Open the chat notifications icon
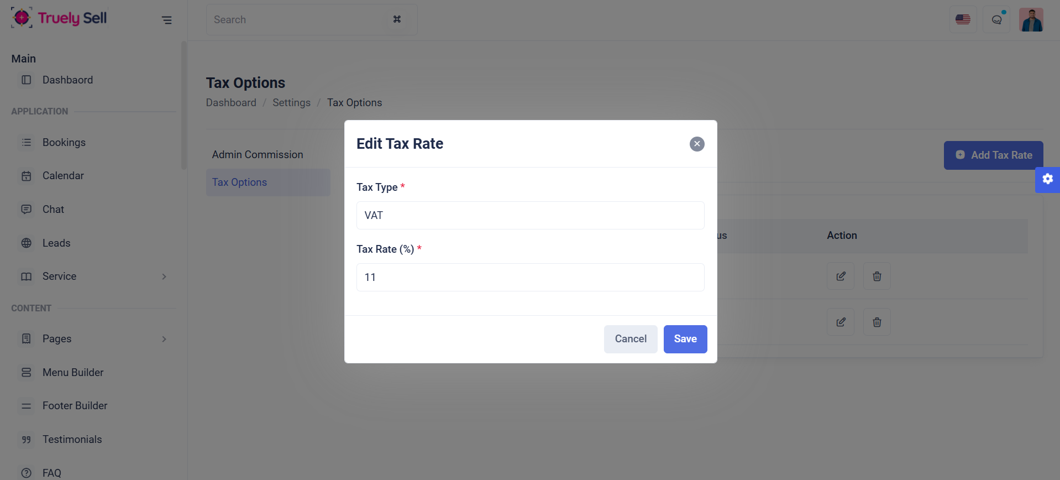The height and width of the screenshot is (480, 1060). point(996,19)
